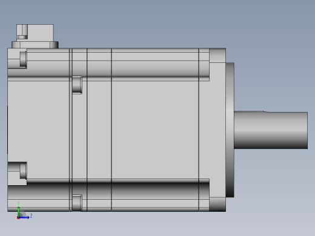
Task: Select the connector base plate
Action: click(x=35, y=45)
